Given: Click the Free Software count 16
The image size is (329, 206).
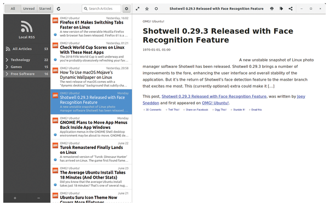Looking at the screenshot, I should (x=46, y=74).
